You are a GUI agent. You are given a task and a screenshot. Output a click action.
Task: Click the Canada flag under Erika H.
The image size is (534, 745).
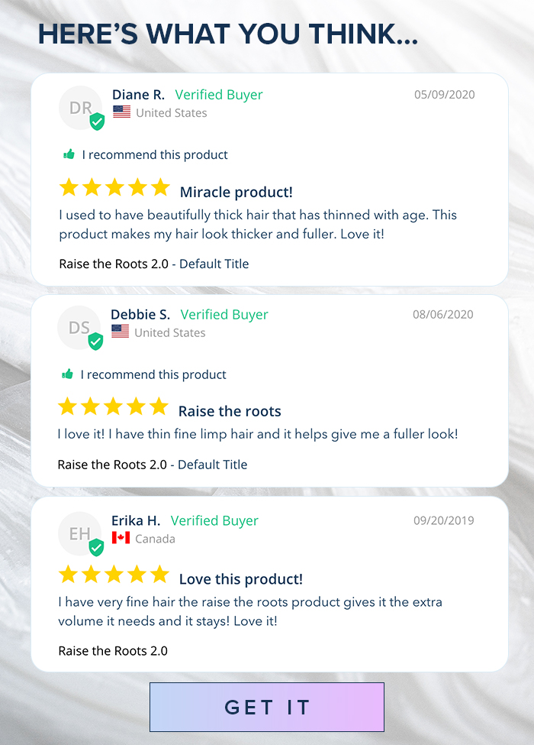coord(121,537)
